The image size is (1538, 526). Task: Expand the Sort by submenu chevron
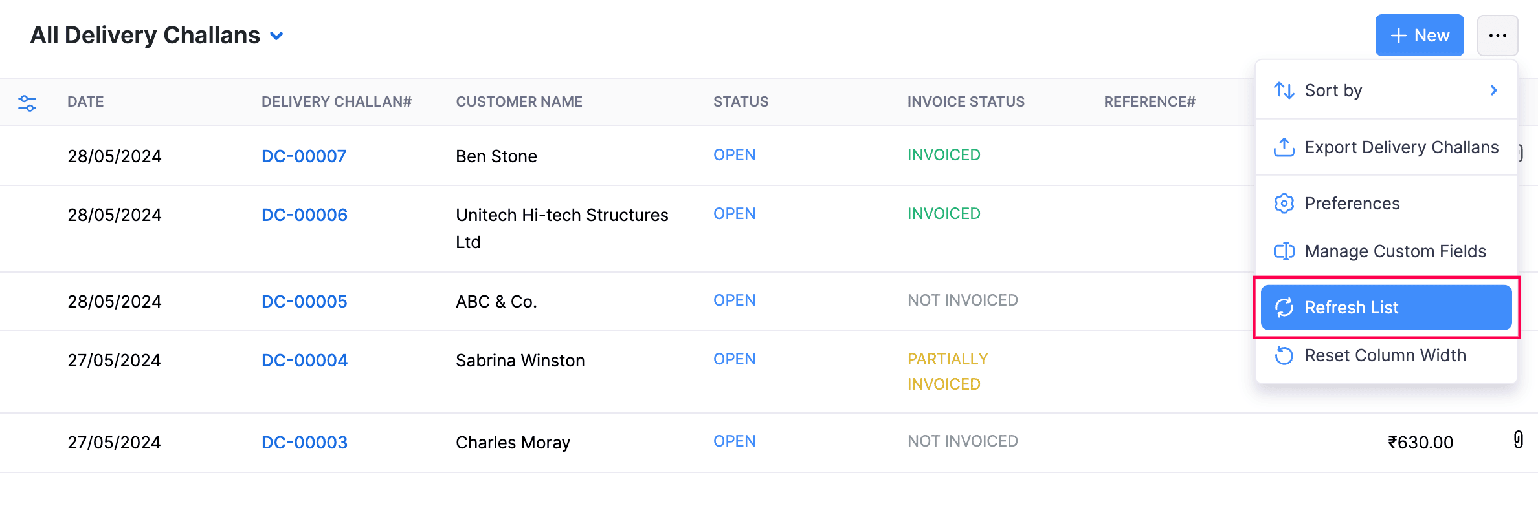tap(1493, 90)
